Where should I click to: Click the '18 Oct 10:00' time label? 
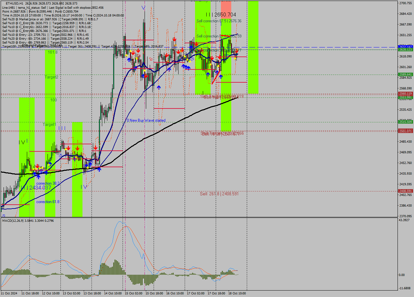pos(237,293)
